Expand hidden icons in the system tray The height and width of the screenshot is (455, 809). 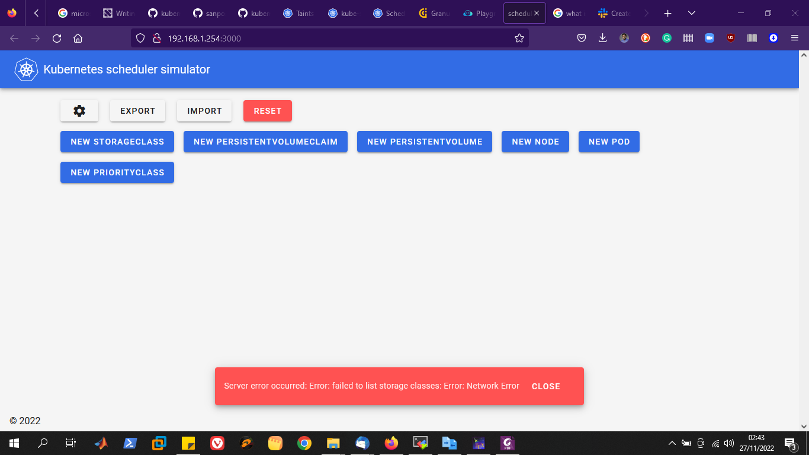[672, 443]
